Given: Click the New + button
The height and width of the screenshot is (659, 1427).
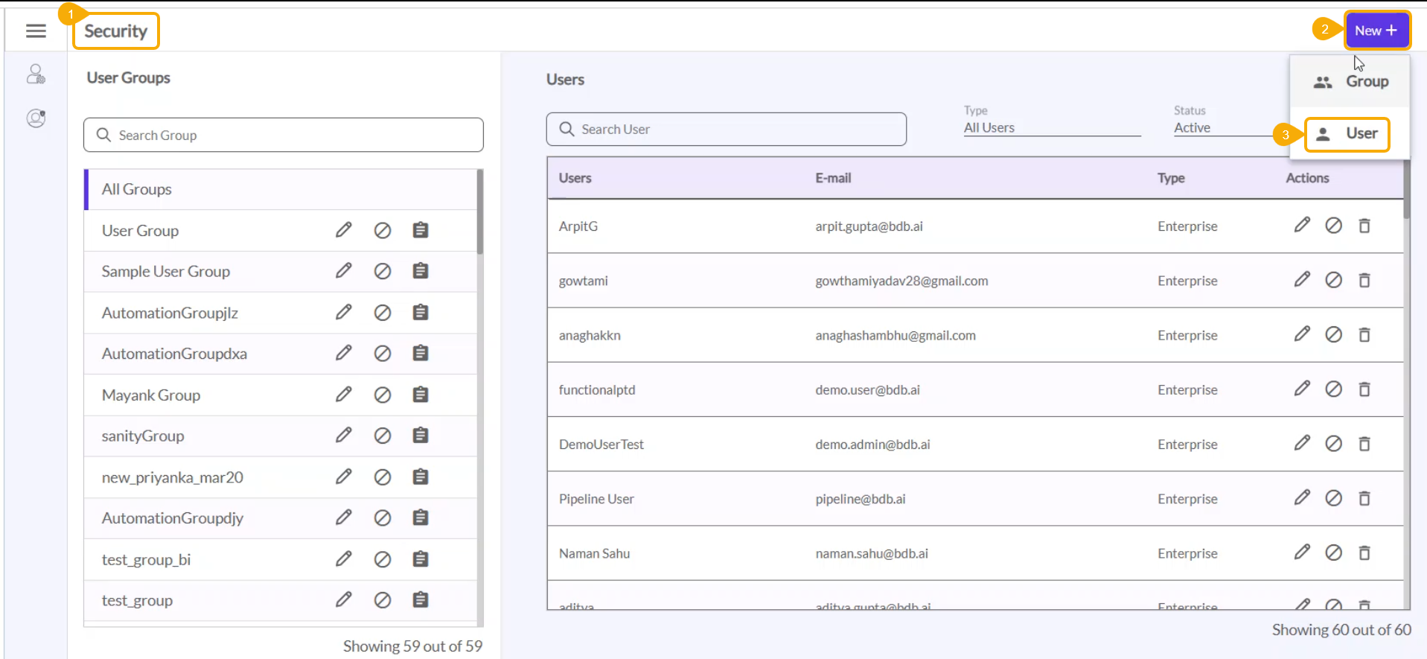Looking at the screenshot, I should (x=1376, y=31).
